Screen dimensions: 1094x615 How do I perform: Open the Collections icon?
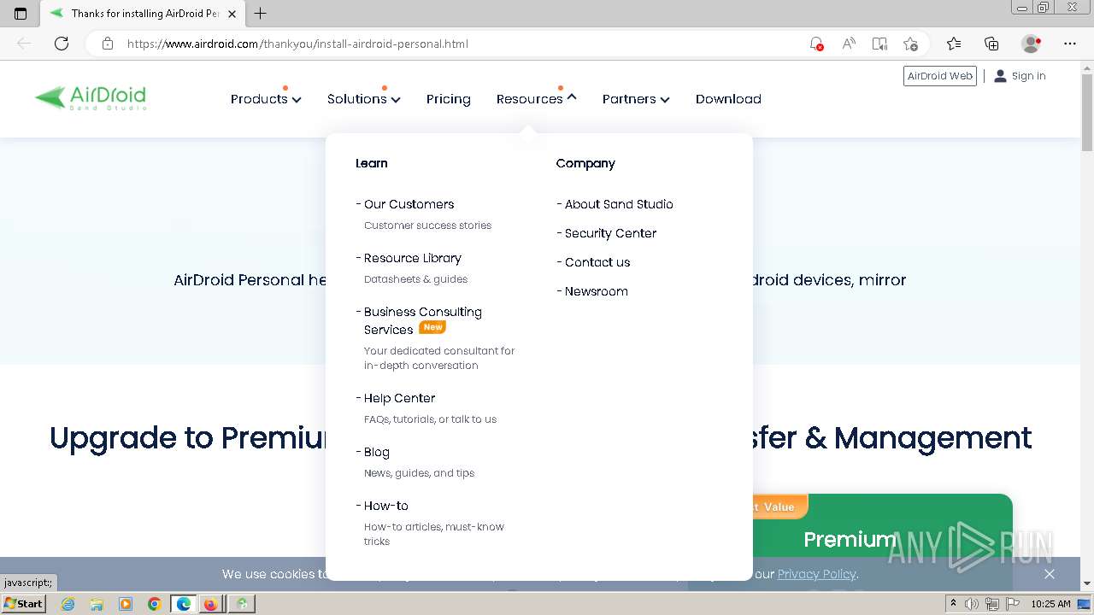pos(991,44)
